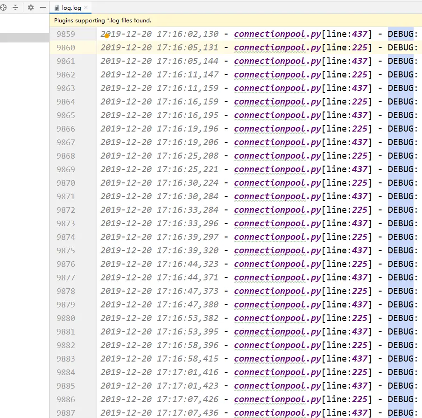422x418 pixels.
Task: Click line number 9875 in gutter
Action: coord(66,251)
